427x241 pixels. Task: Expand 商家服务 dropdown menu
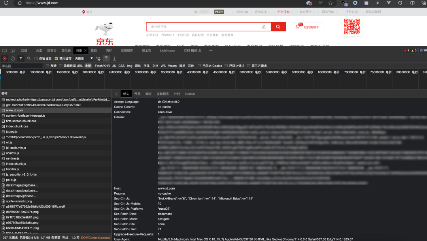click(x=307, y=12)
